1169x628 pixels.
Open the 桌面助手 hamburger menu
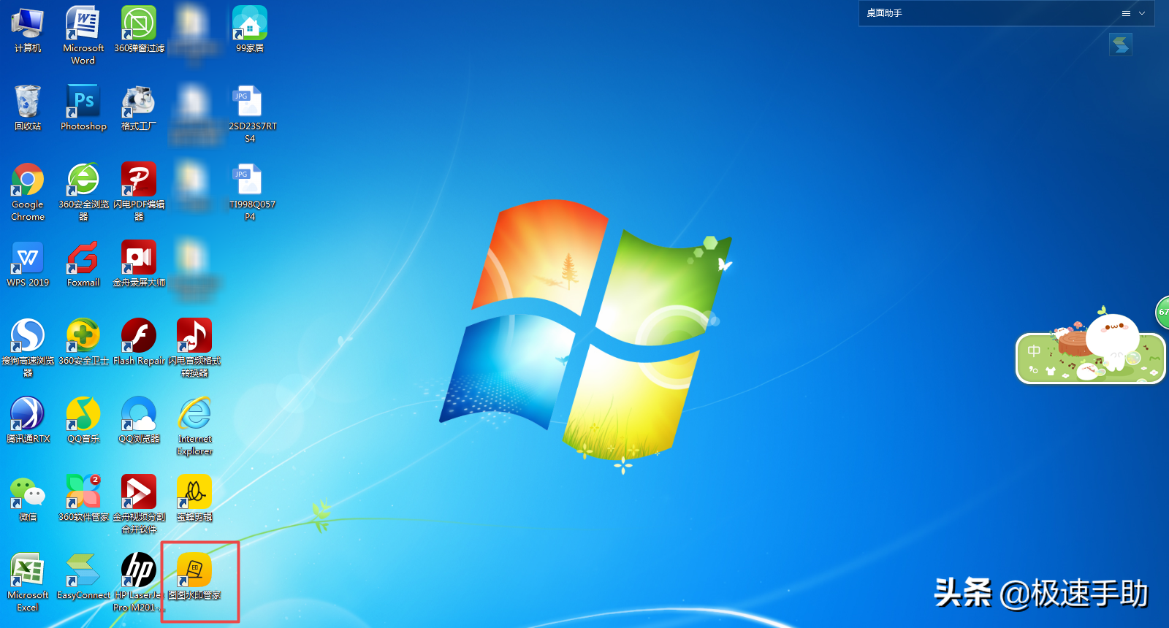tap(1126, 13)
